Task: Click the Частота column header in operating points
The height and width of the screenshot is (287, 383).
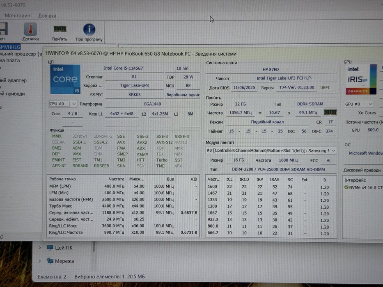Action: (117, 179)
